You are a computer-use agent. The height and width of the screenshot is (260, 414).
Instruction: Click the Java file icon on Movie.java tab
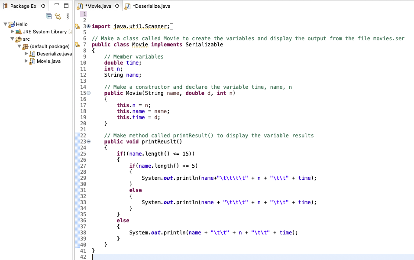click(x=81, y=6)
